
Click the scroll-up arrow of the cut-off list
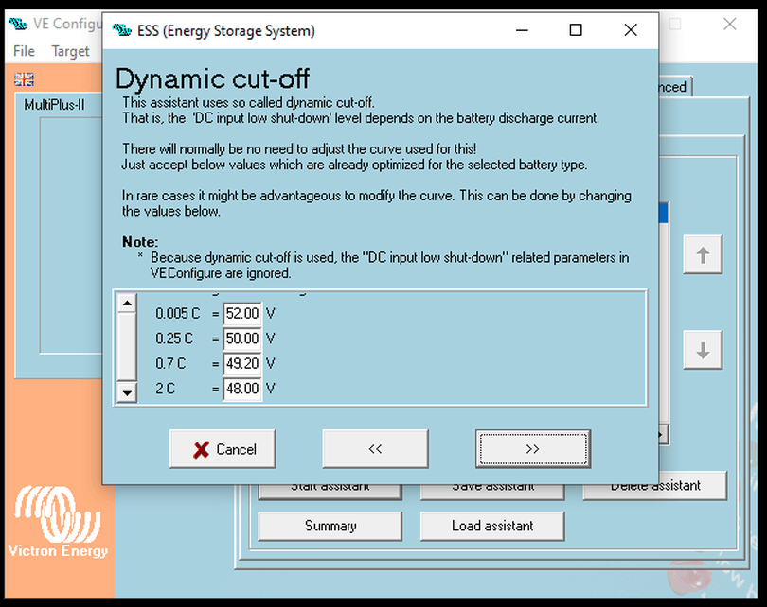coord(127,303)
